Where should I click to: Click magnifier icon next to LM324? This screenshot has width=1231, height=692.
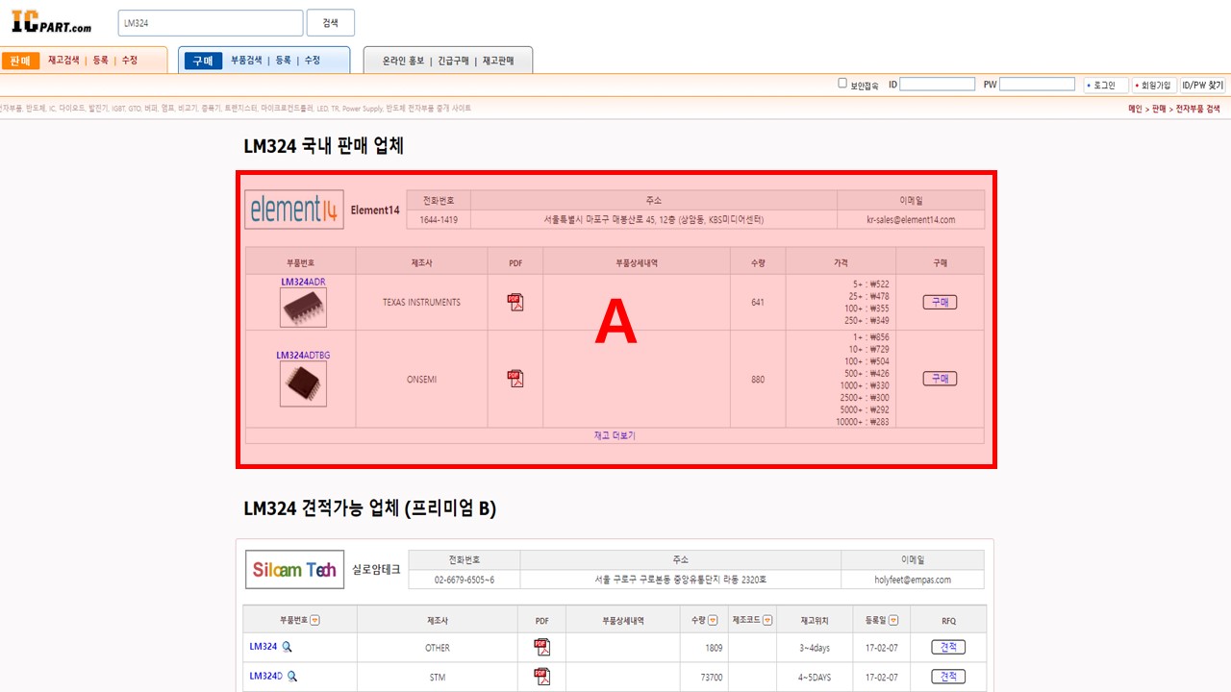[287, 647]
